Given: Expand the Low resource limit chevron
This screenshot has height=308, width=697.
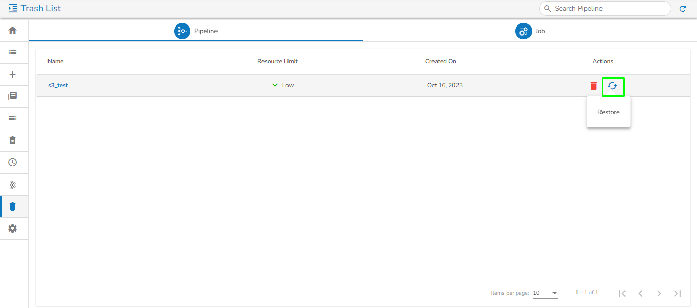Looking at the screenshot, I should (275, 85).
